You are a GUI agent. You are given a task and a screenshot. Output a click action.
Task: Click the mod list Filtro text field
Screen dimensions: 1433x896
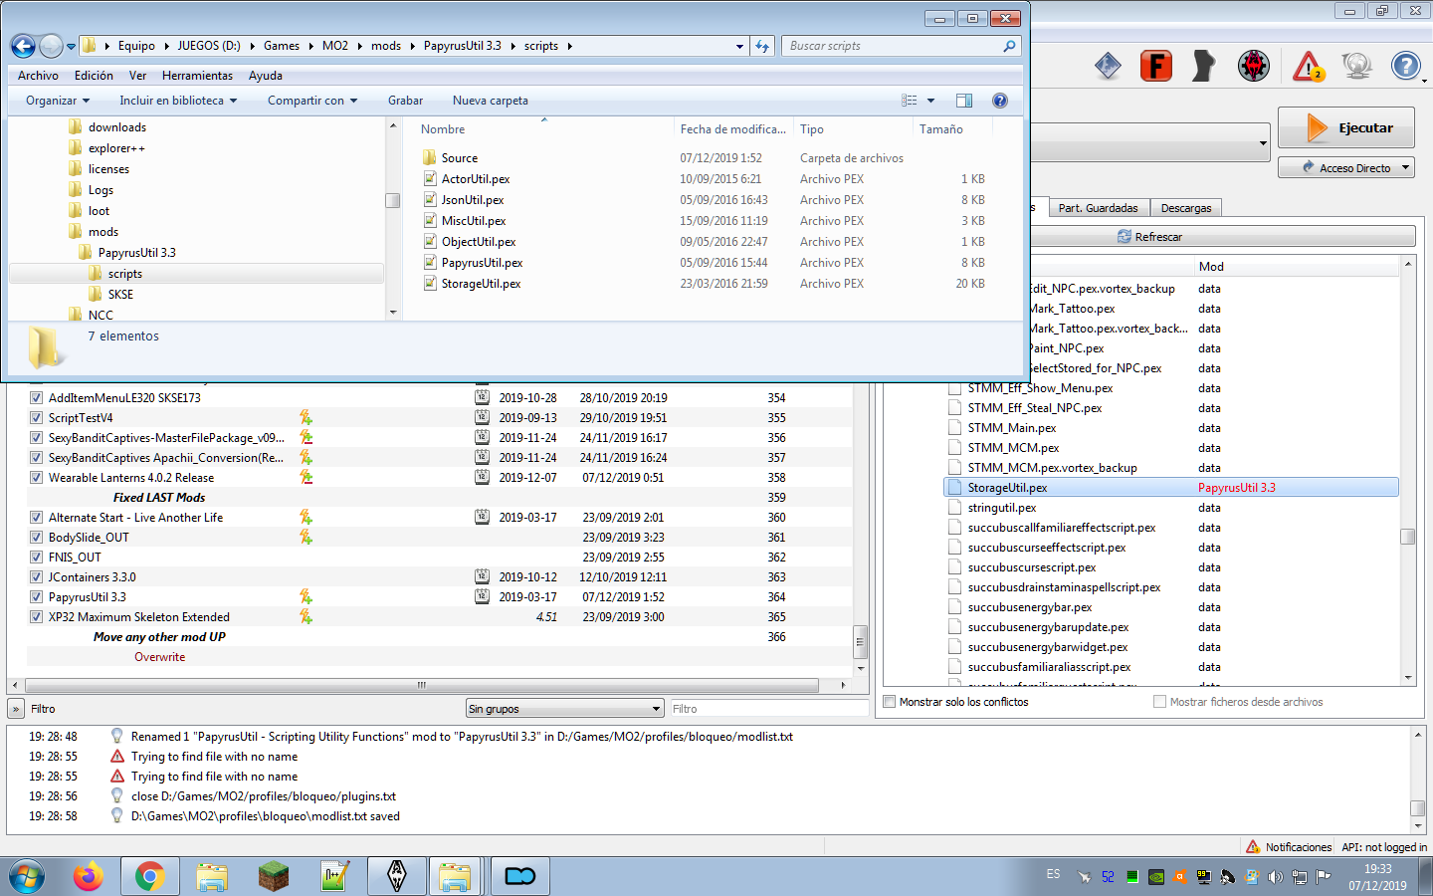pos(769,709)
